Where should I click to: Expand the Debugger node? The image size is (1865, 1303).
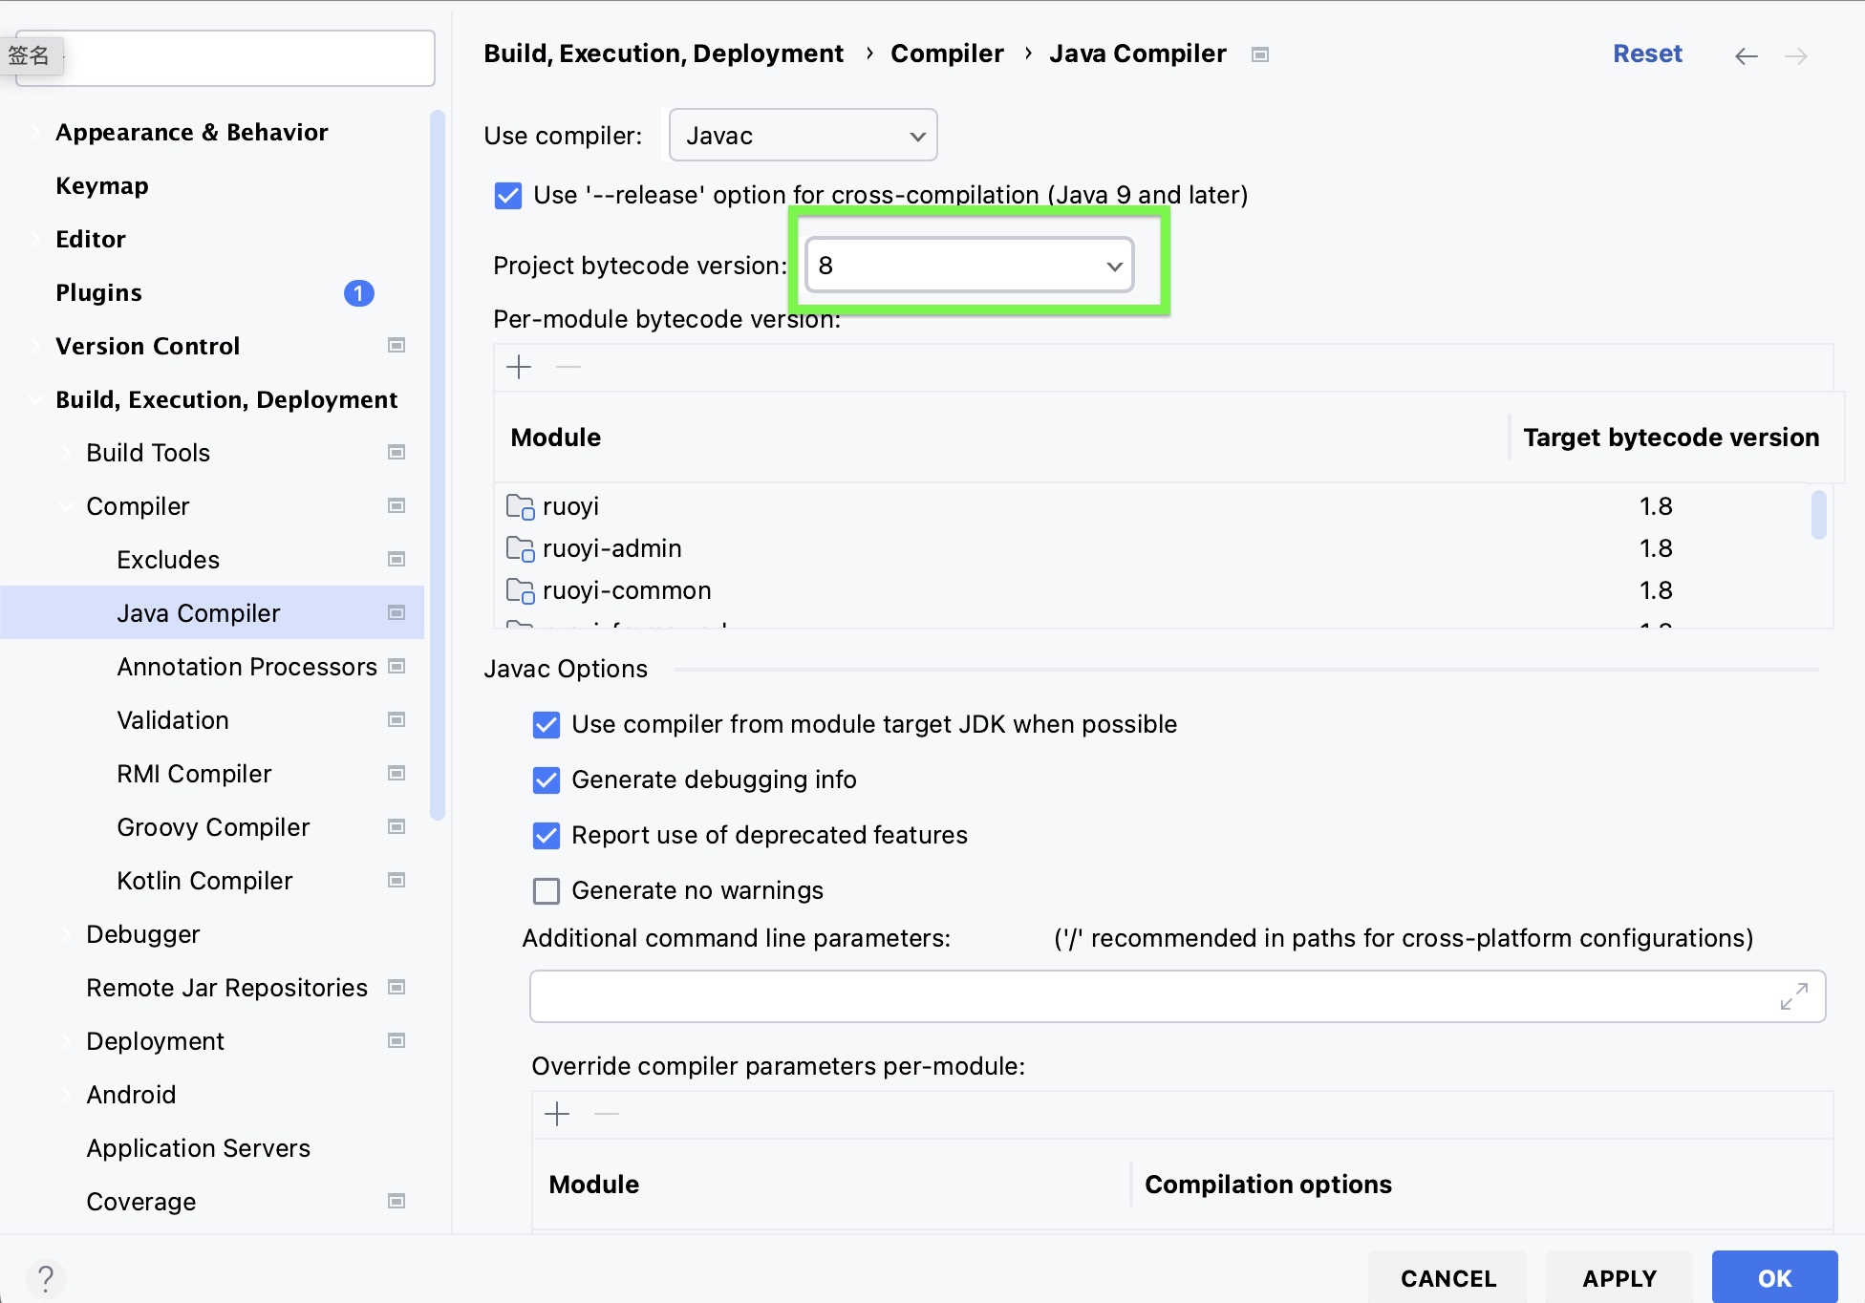point(67,934)
